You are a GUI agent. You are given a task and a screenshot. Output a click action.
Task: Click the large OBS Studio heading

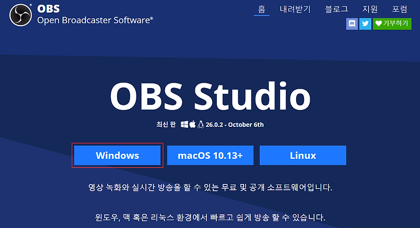point(211,96)
